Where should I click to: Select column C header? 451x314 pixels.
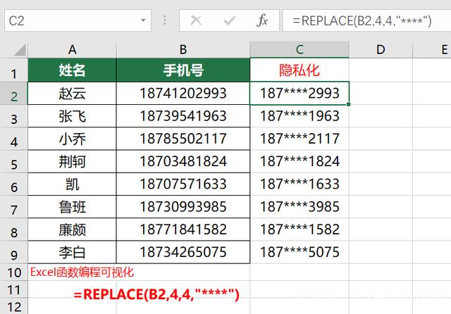coord(299,49)
